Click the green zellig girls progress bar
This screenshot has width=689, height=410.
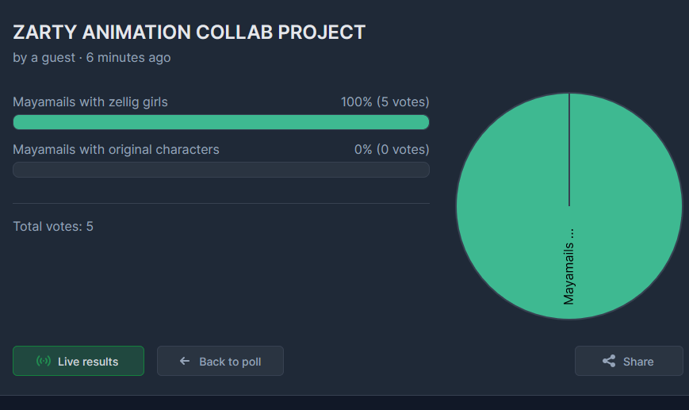[221, 122]
